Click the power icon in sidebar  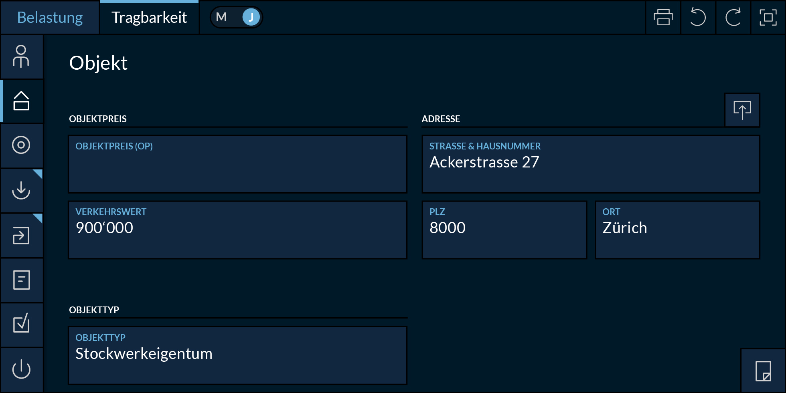click(21, 369)
